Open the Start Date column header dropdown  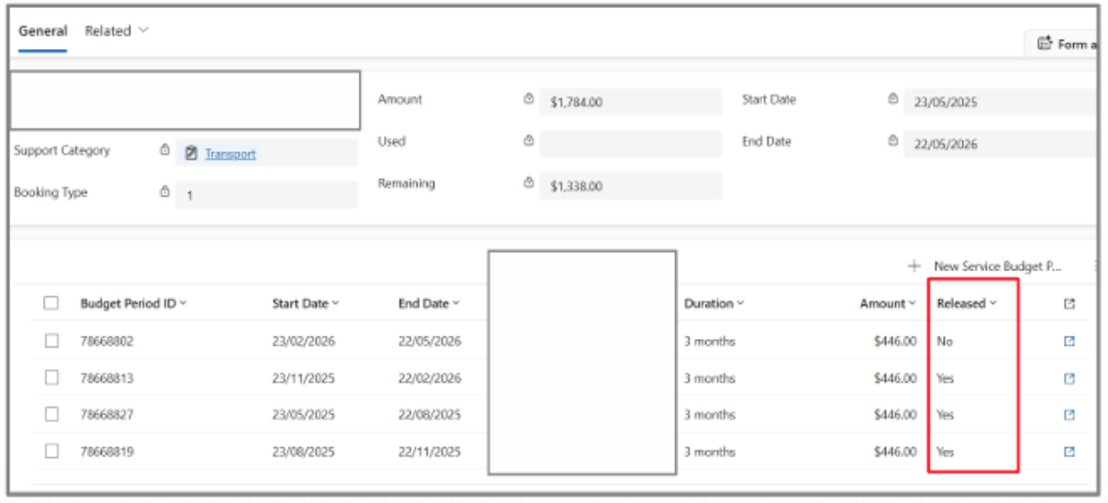click(335, 303)
